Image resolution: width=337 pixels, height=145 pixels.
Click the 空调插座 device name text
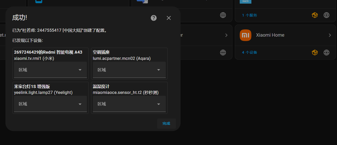[101, 52]
